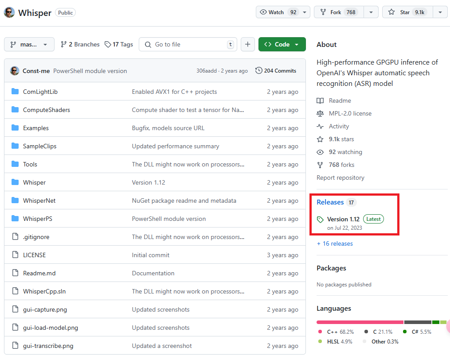Expand the Star options dropdown arrow
450x355 pixels.
[440, 12]
